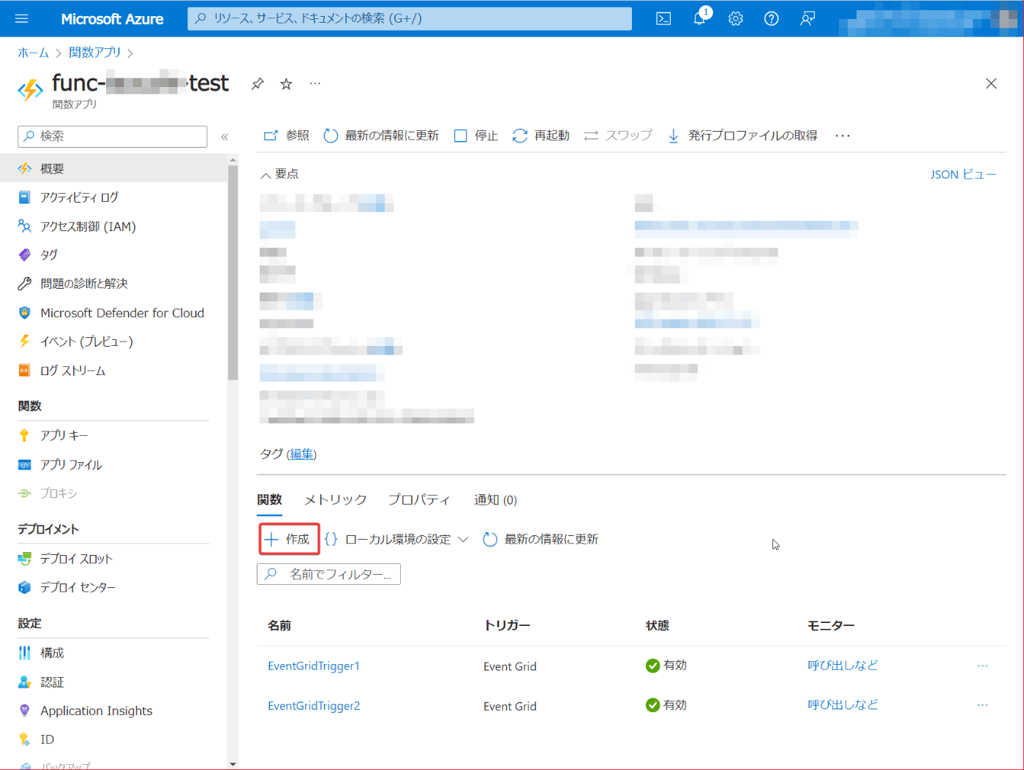Collapse the left sidebar menu

225,137
